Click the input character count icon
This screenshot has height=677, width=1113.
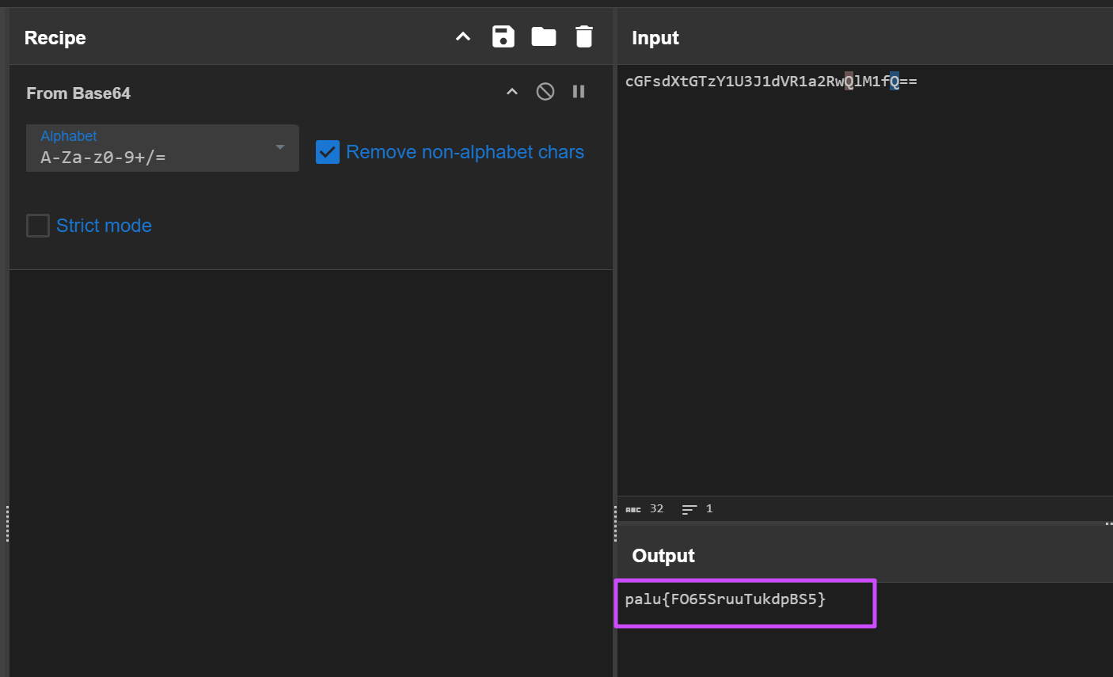click(633, 509)
